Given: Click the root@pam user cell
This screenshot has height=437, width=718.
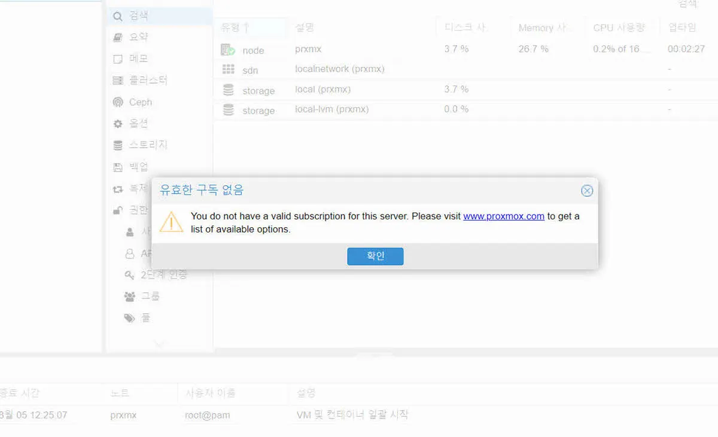Looking at the screenshot, I should tap(207, 415).
